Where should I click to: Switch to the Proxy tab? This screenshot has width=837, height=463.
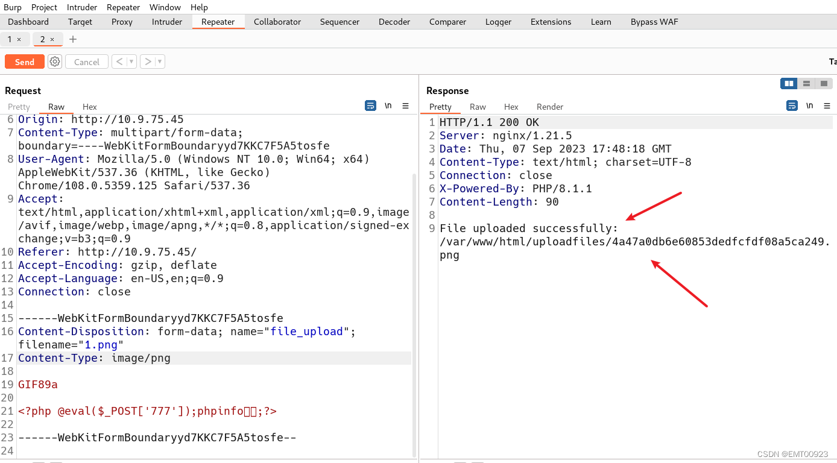(122, 22)
